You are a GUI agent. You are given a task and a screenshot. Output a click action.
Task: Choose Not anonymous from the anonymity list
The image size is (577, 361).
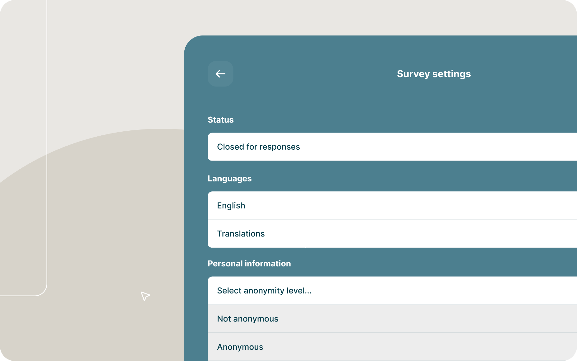247,319
